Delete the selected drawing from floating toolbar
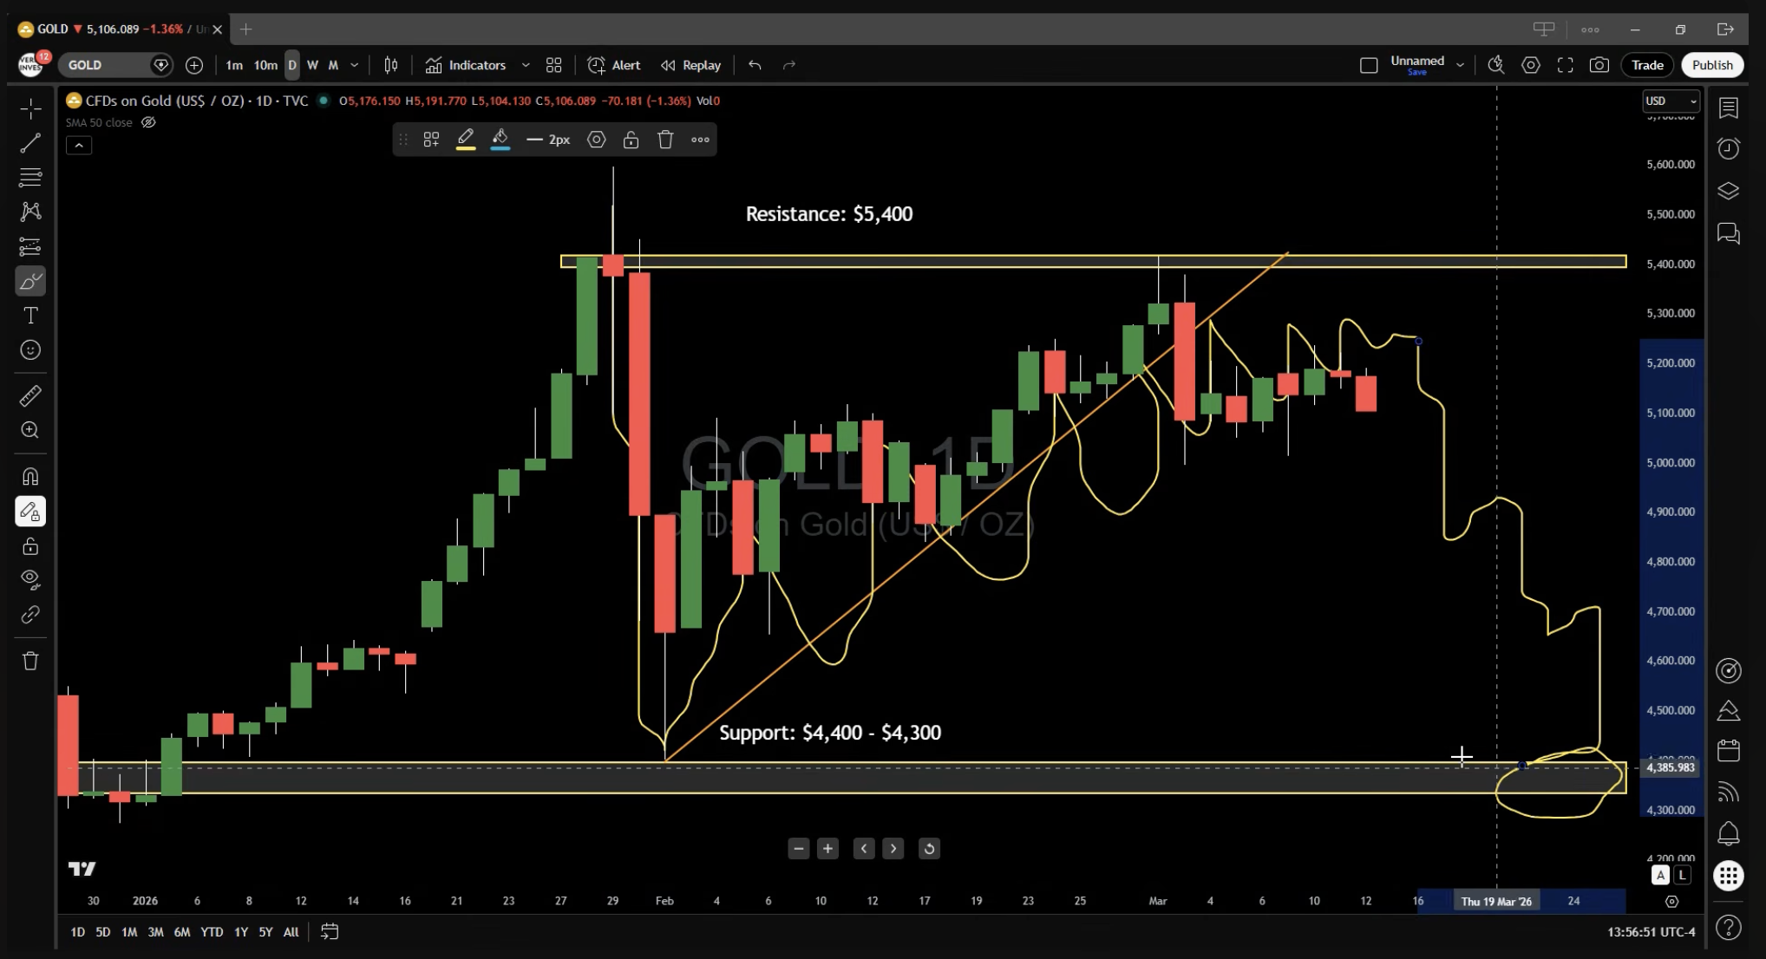The height and width of the screenshot is (959, 1766). tap(665, 140)
